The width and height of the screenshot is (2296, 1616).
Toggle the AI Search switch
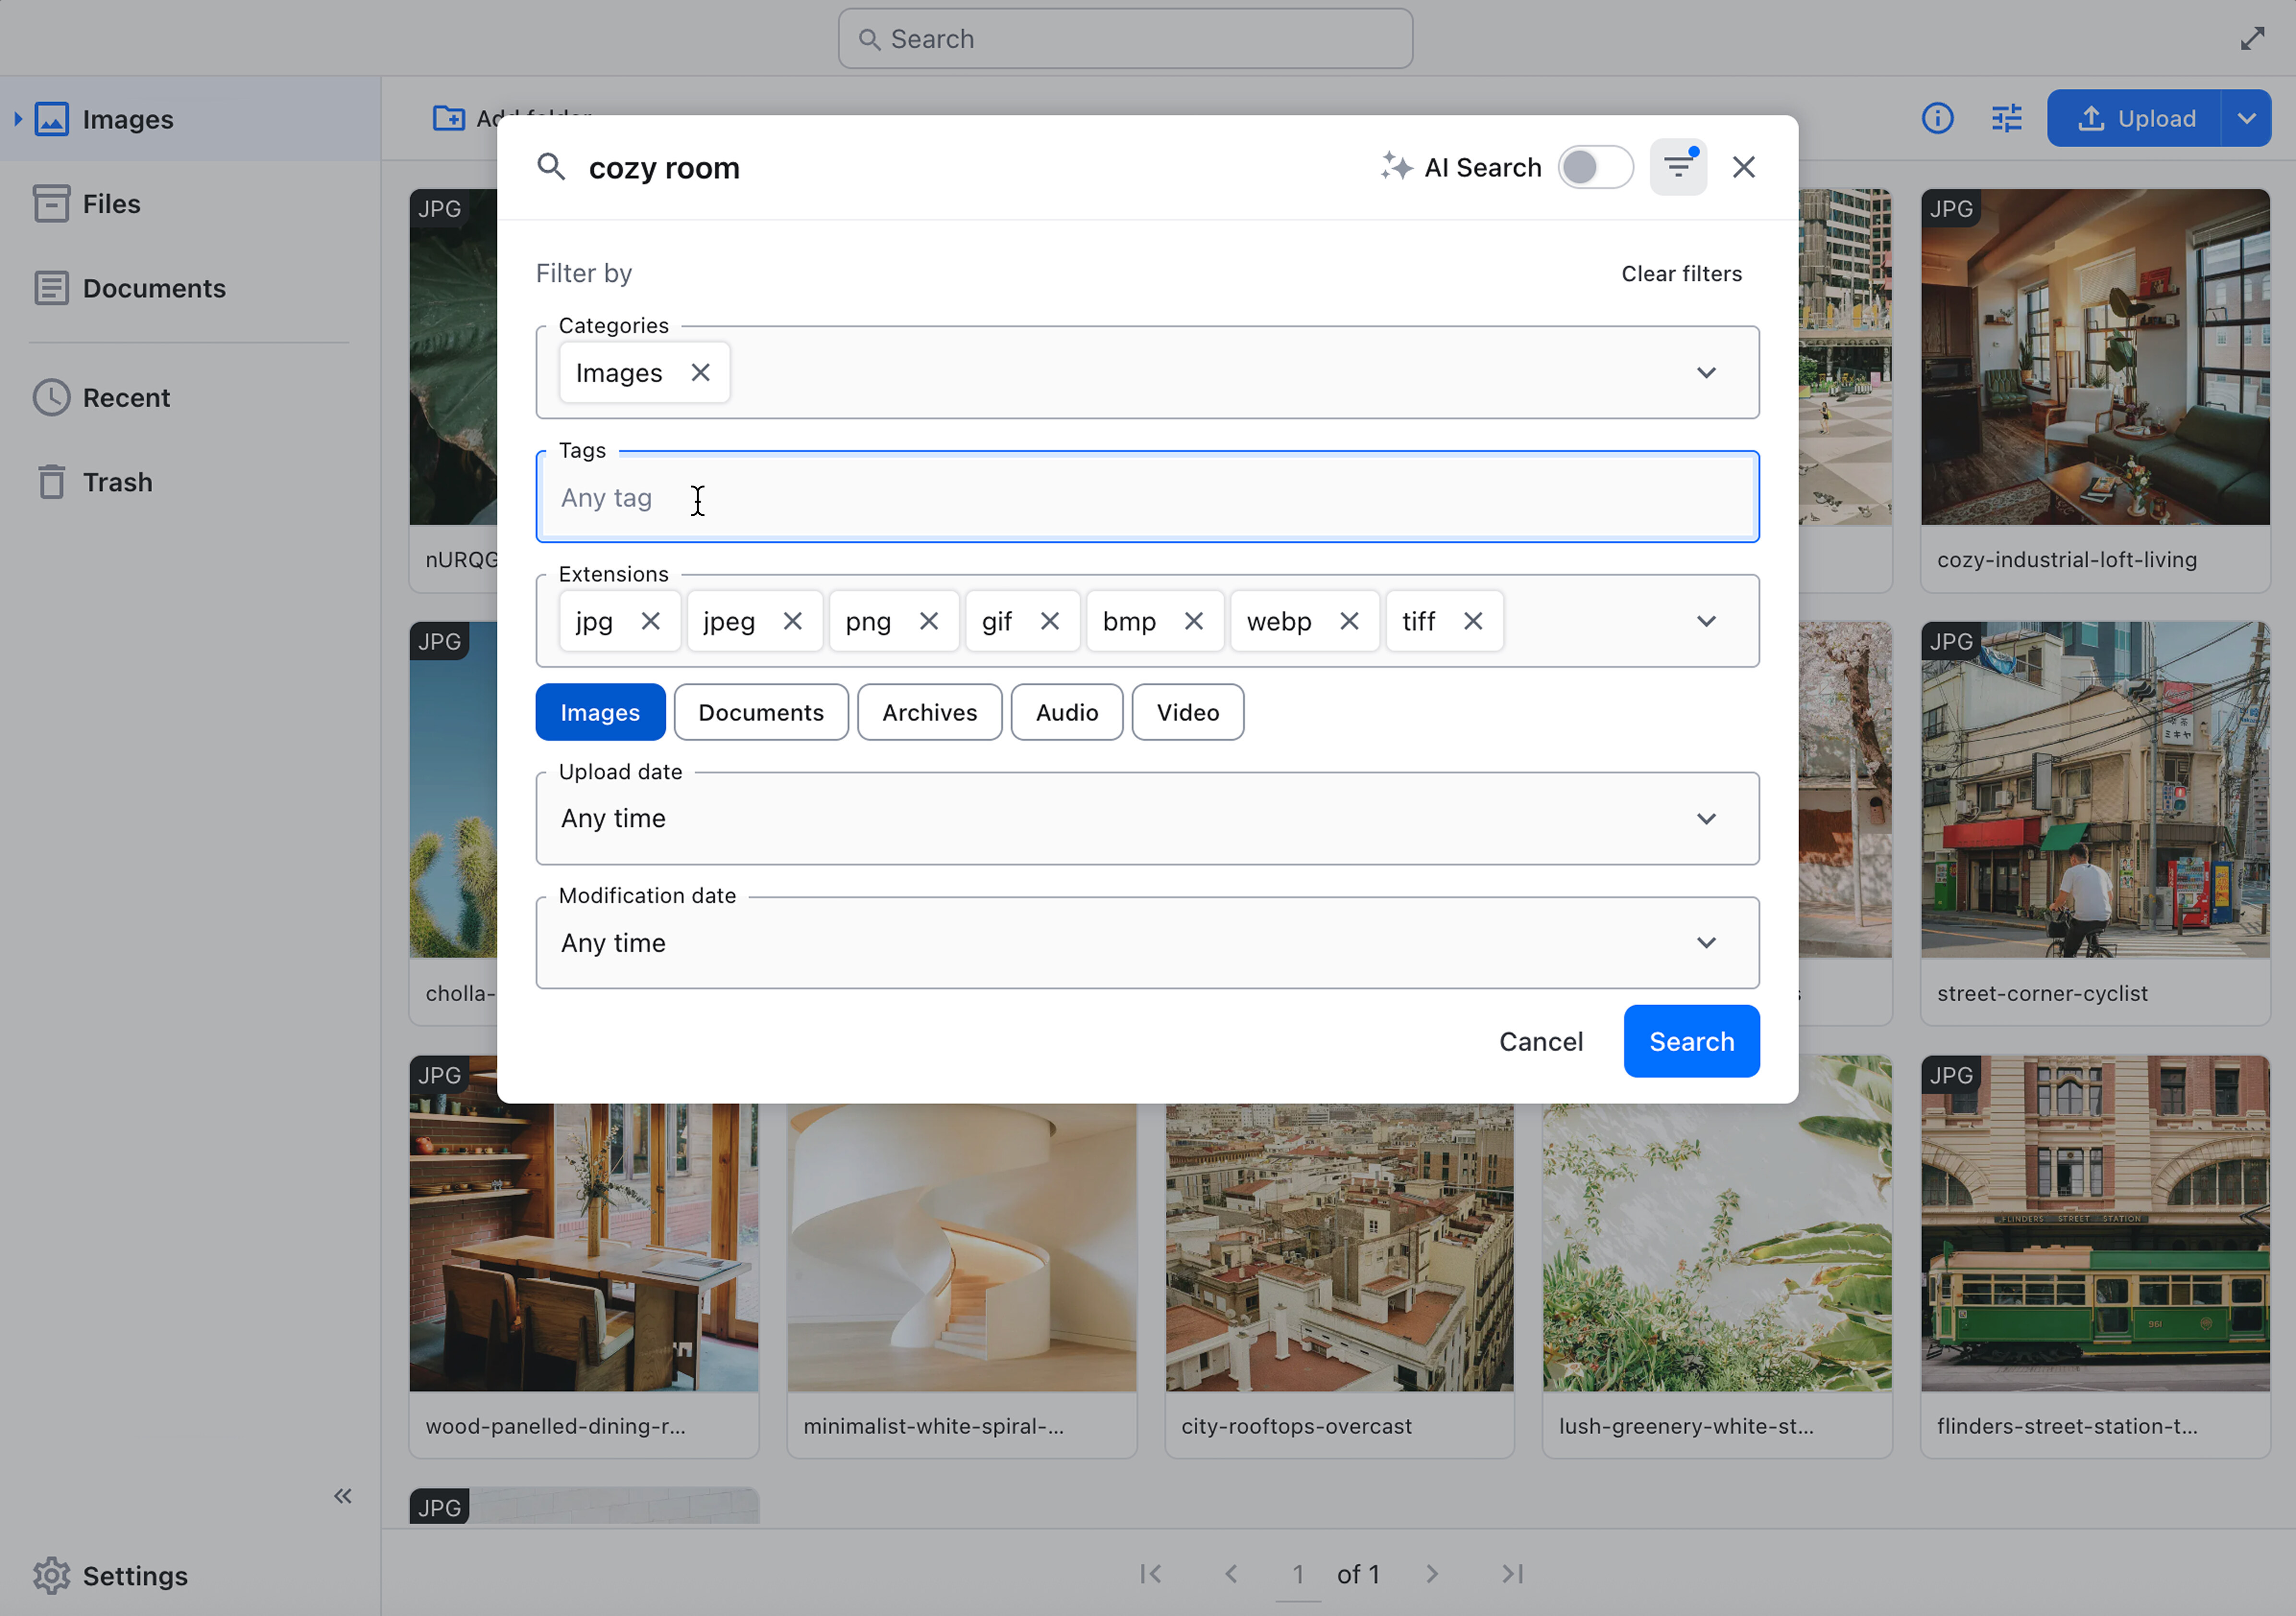pyautogui.click(x=1595, y=167)
